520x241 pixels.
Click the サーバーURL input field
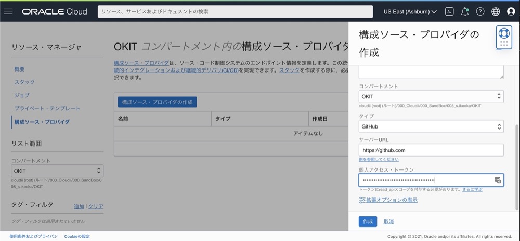(431, 150)
